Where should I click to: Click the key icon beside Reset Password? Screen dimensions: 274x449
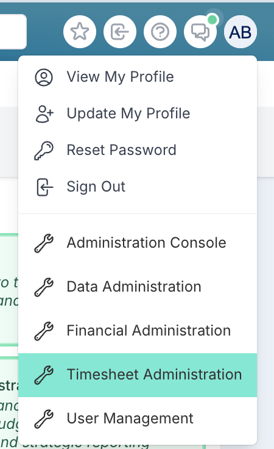coord(44,150)
